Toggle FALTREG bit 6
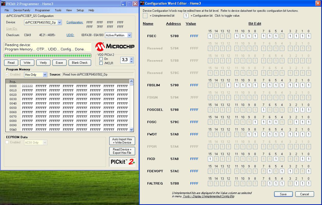The image size is (322, 205). tap(270, 184)
